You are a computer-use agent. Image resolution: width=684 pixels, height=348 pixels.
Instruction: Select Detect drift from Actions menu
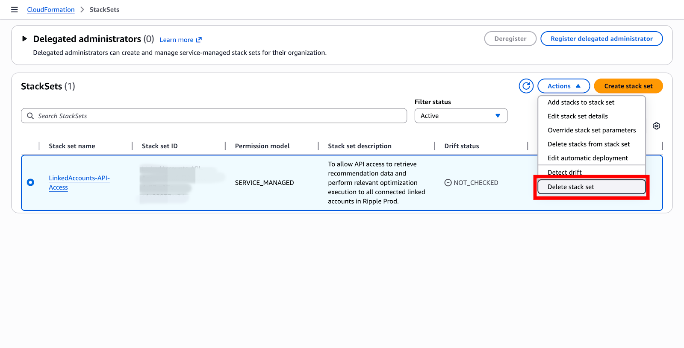592,172
